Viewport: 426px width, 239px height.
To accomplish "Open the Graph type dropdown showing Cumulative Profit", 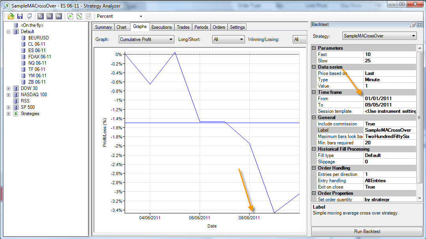I will pos(146,39).
